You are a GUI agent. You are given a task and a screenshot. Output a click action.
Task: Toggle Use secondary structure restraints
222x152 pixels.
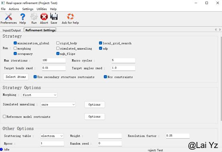click(35, 77)
